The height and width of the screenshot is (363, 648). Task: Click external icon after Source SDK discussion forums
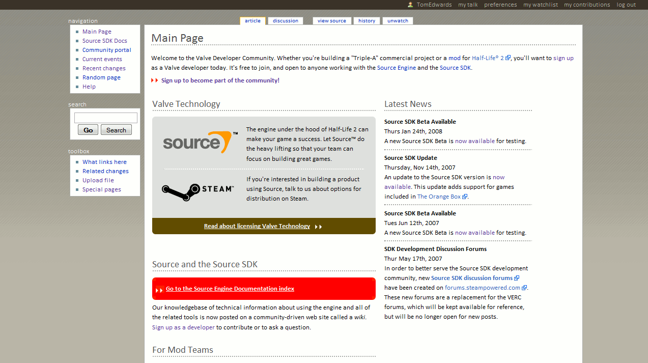pos(517,278)
